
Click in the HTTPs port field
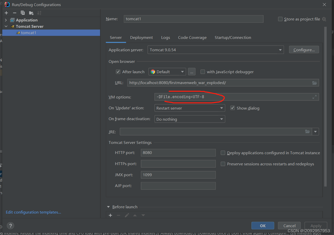(x=178, y=164)
